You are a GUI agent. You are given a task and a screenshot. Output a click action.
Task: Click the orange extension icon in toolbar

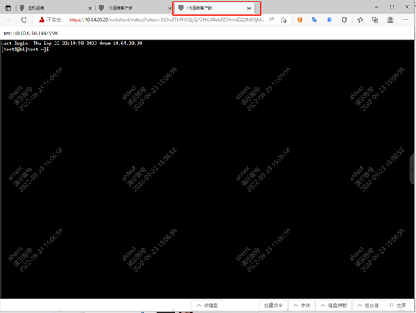pyautogui.click(x=300, y=20)
